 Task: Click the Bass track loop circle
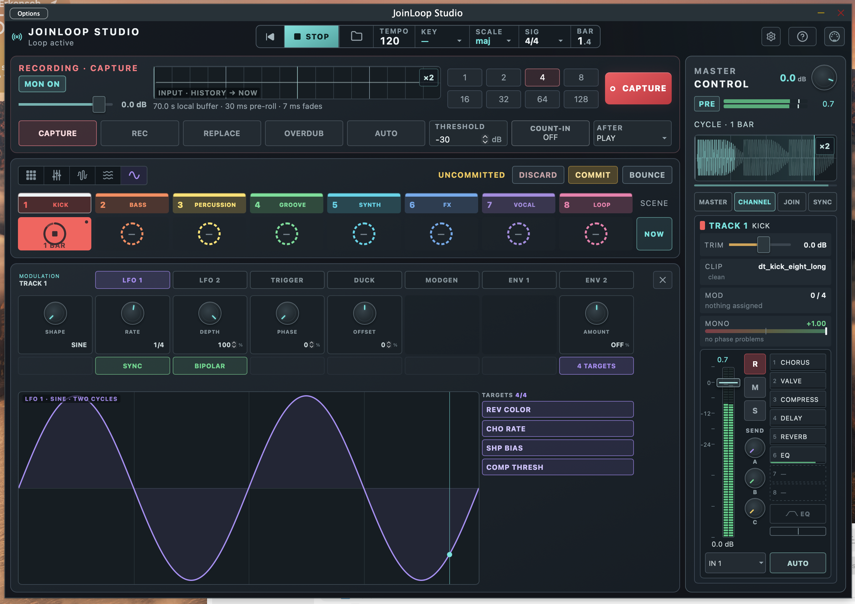(132, 234)
